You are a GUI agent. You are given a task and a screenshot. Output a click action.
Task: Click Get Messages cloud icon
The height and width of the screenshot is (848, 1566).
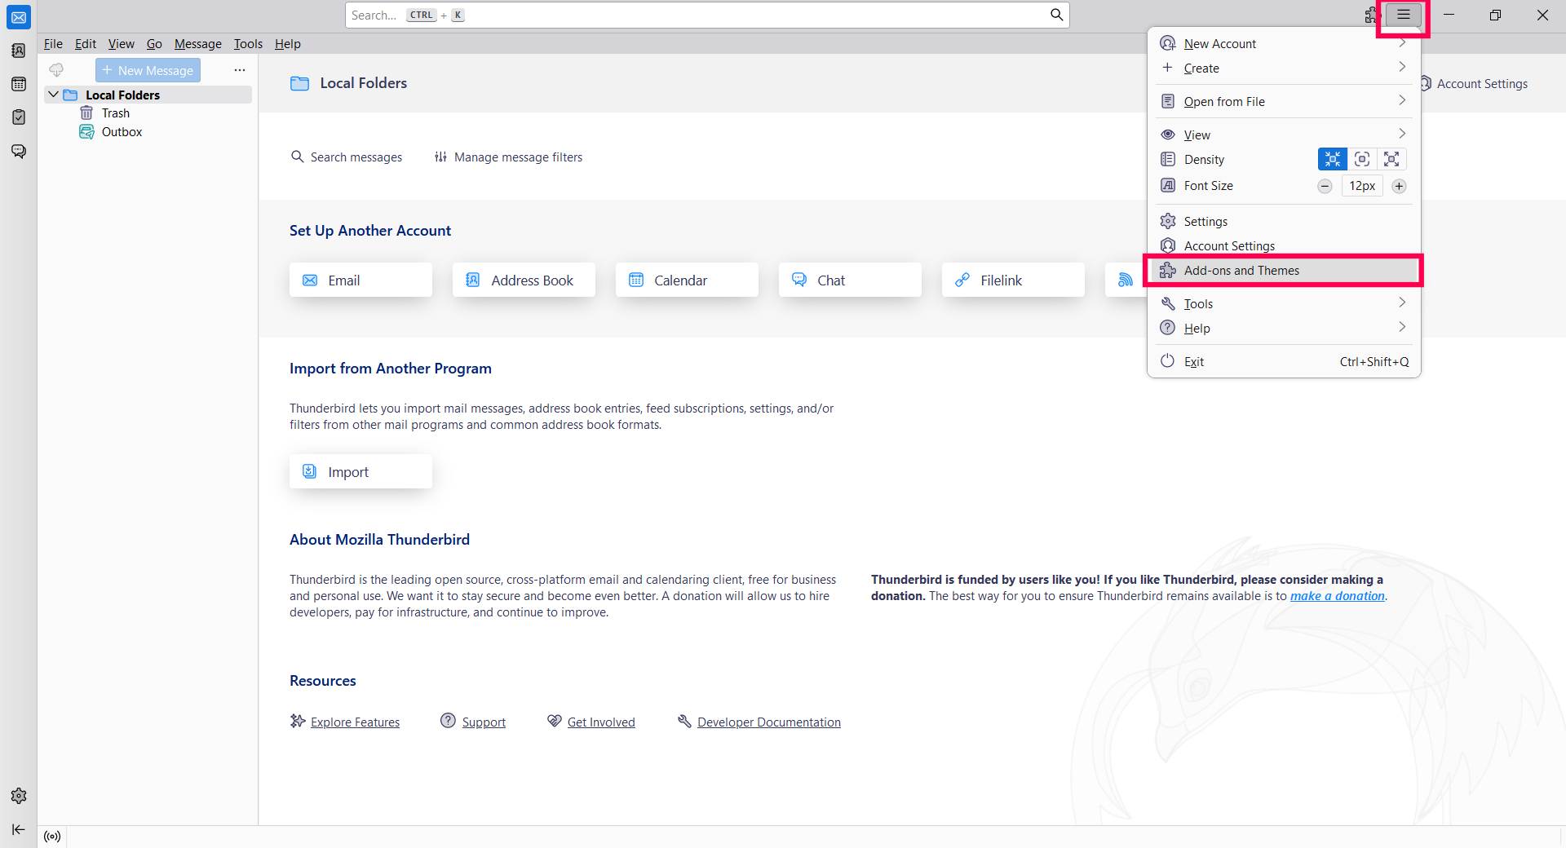coord(56,70)
